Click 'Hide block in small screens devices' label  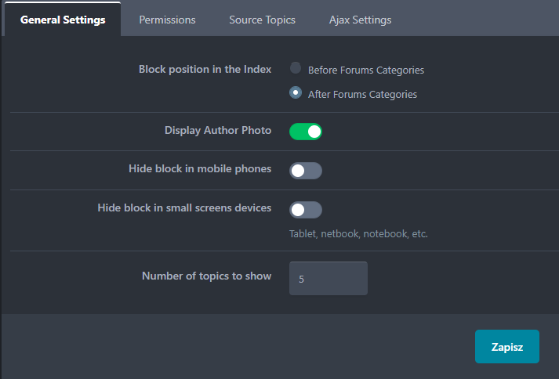[x=184, y=208]
